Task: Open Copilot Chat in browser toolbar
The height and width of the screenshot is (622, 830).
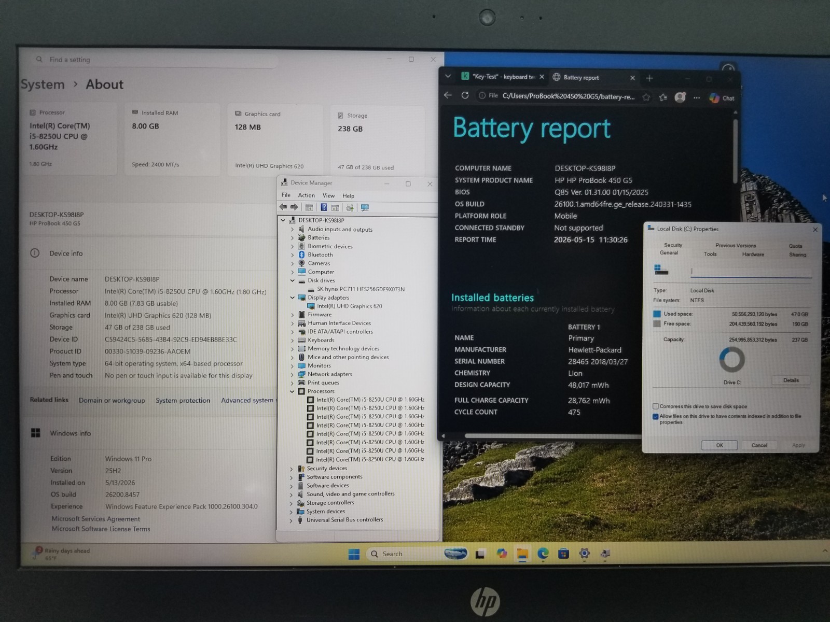Action: [722, 98]
